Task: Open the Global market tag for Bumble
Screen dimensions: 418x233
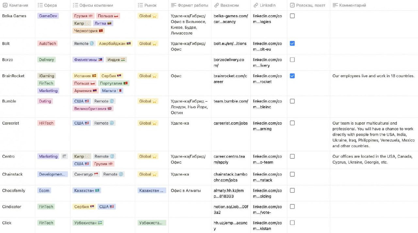Action: [x=148, y=101]
